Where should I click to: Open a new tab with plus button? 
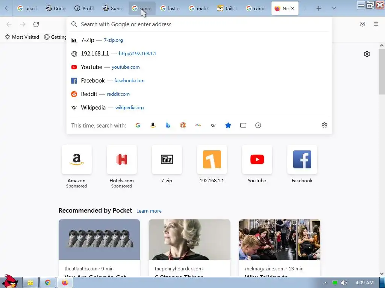pos(318,9)
